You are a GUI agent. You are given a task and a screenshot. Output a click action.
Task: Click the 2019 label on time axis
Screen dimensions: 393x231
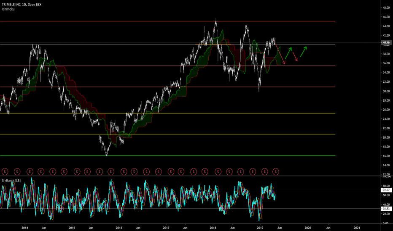[x=260, y=228]
